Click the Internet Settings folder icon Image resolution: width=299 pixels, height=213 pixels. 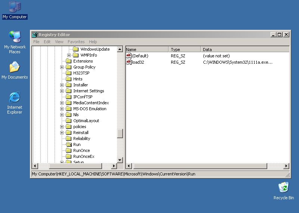pyautogui.click(x=69, y=91)
